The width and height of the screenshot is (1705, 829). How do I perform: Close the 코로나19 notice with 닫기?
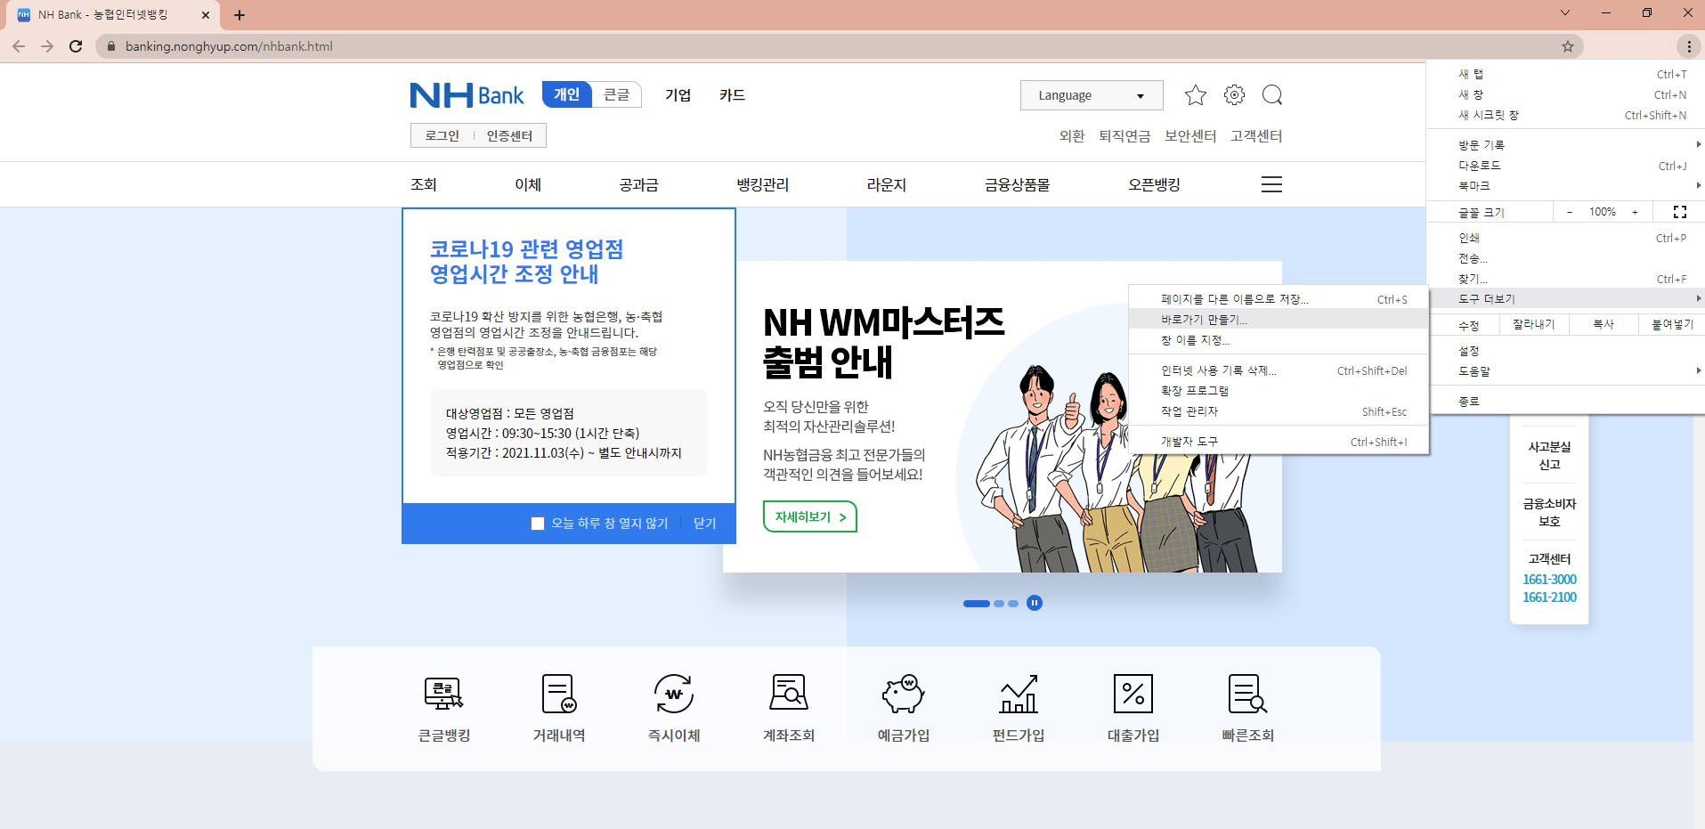coord(704,524)
